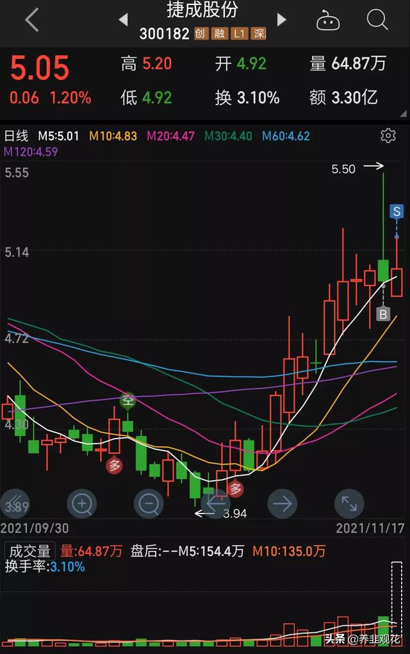The image size is (410, 654).
Task: Tap current price 5.05
Action: (40, 67)
